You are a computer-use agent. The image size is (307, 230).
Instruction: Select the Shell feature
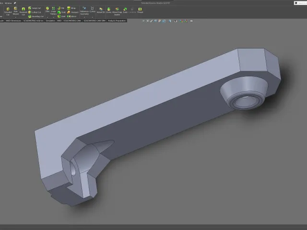(x=61, y=16)
